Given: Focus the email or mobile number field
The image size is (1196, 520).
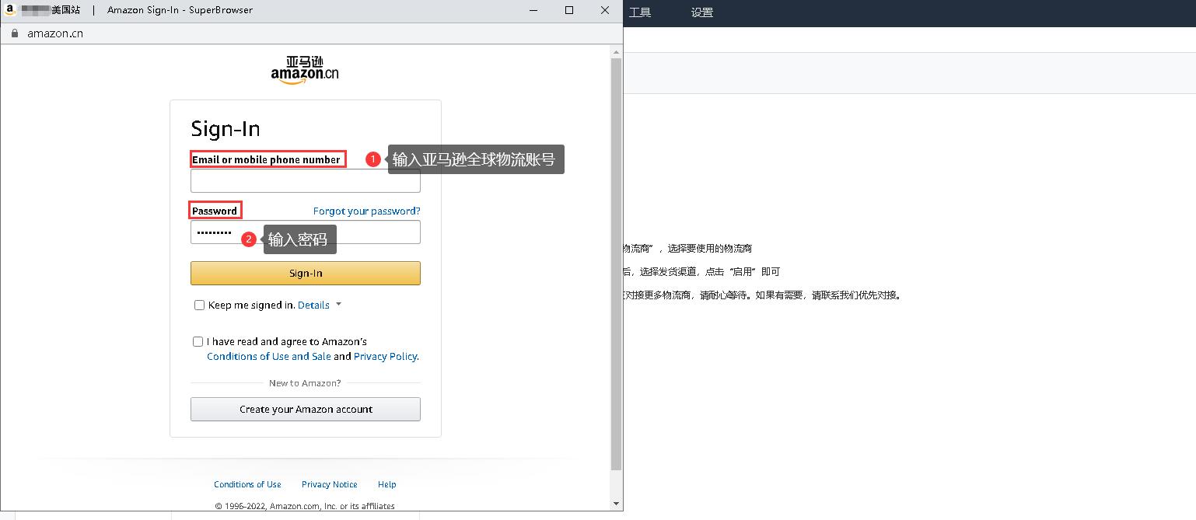Looking at the screenshot, I should 306,180.
